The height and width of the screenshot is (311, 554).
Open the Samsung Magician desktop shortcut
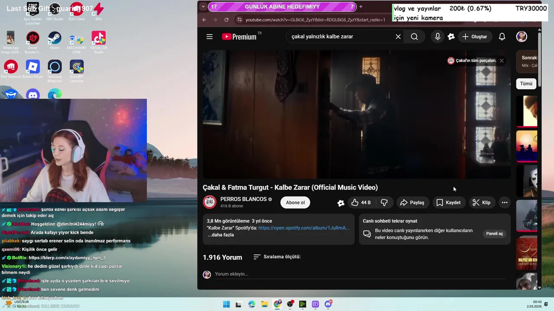click(55, 71)
